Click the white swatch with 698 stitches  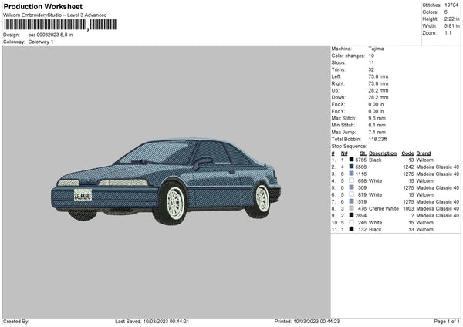click(352, 180)
